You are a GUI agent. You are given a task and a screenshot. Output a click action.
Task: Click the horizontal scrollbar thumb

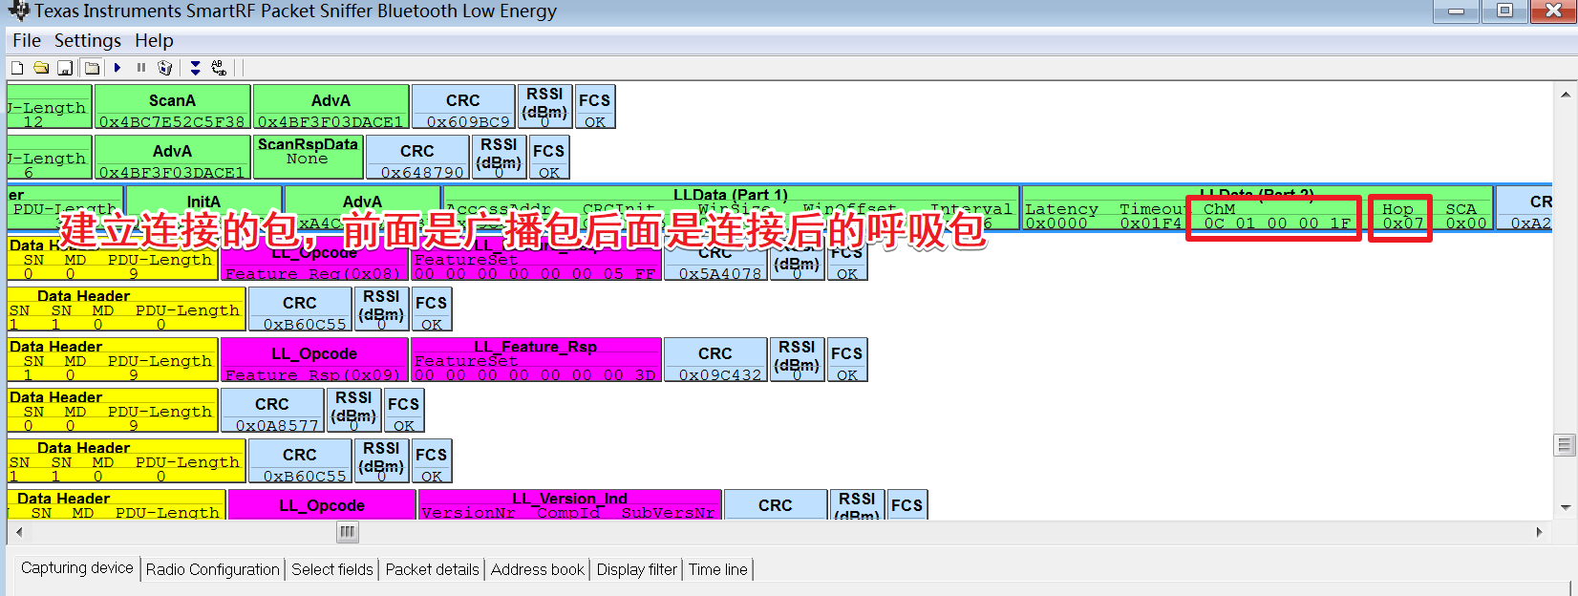tap(348, 532)
